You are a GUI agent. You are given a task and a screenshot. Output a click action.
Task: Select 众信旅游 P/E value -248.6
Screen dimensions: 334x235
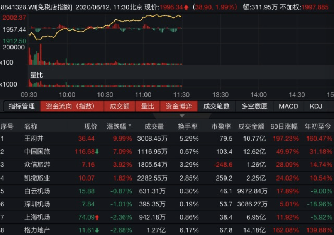coord(223,165)
